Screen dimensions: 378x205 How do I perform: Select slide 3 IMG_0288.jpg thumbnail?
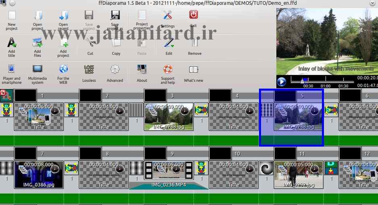(169, 117)
